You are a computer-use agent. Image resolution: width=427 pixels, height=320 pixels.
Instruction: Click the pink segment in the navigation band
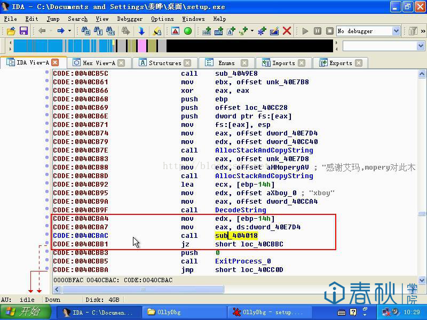[x=141, y=46]
